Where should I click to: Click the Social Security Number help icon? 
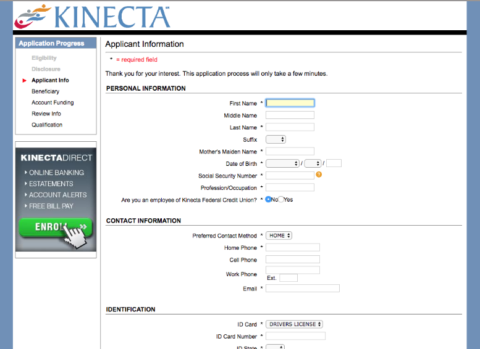point(319,175)
